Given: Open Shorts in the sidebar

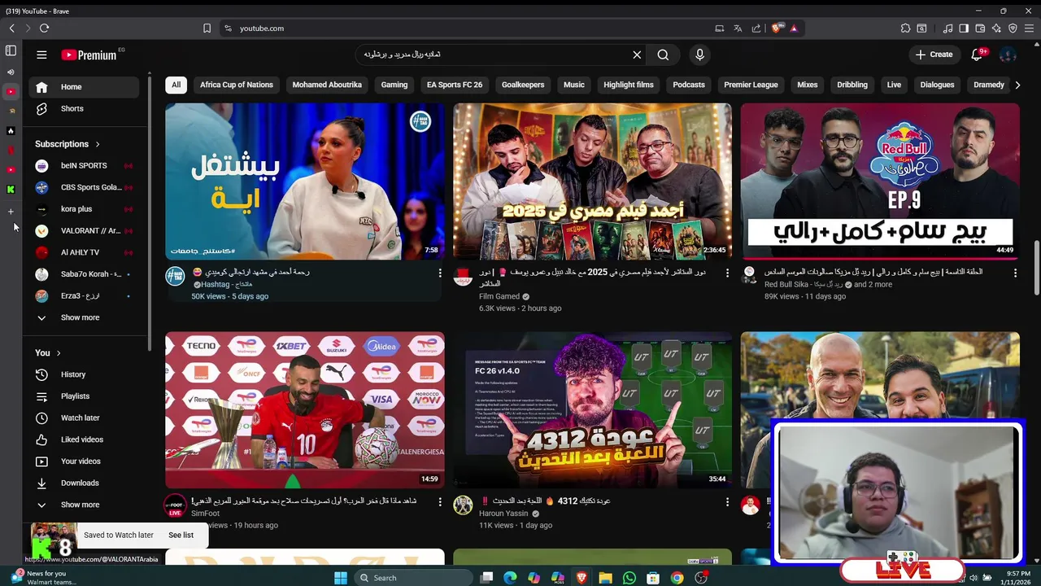Looking at the screenshot, I should 85,109.
